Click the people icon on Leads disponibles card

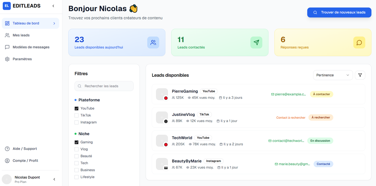coord(153,42)
